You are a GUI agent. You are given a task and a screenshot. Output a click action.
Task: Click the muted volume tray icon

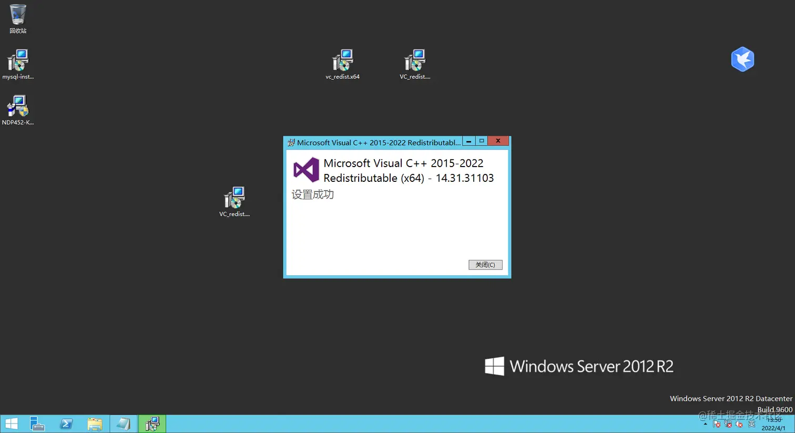click(x=739, y=424)
